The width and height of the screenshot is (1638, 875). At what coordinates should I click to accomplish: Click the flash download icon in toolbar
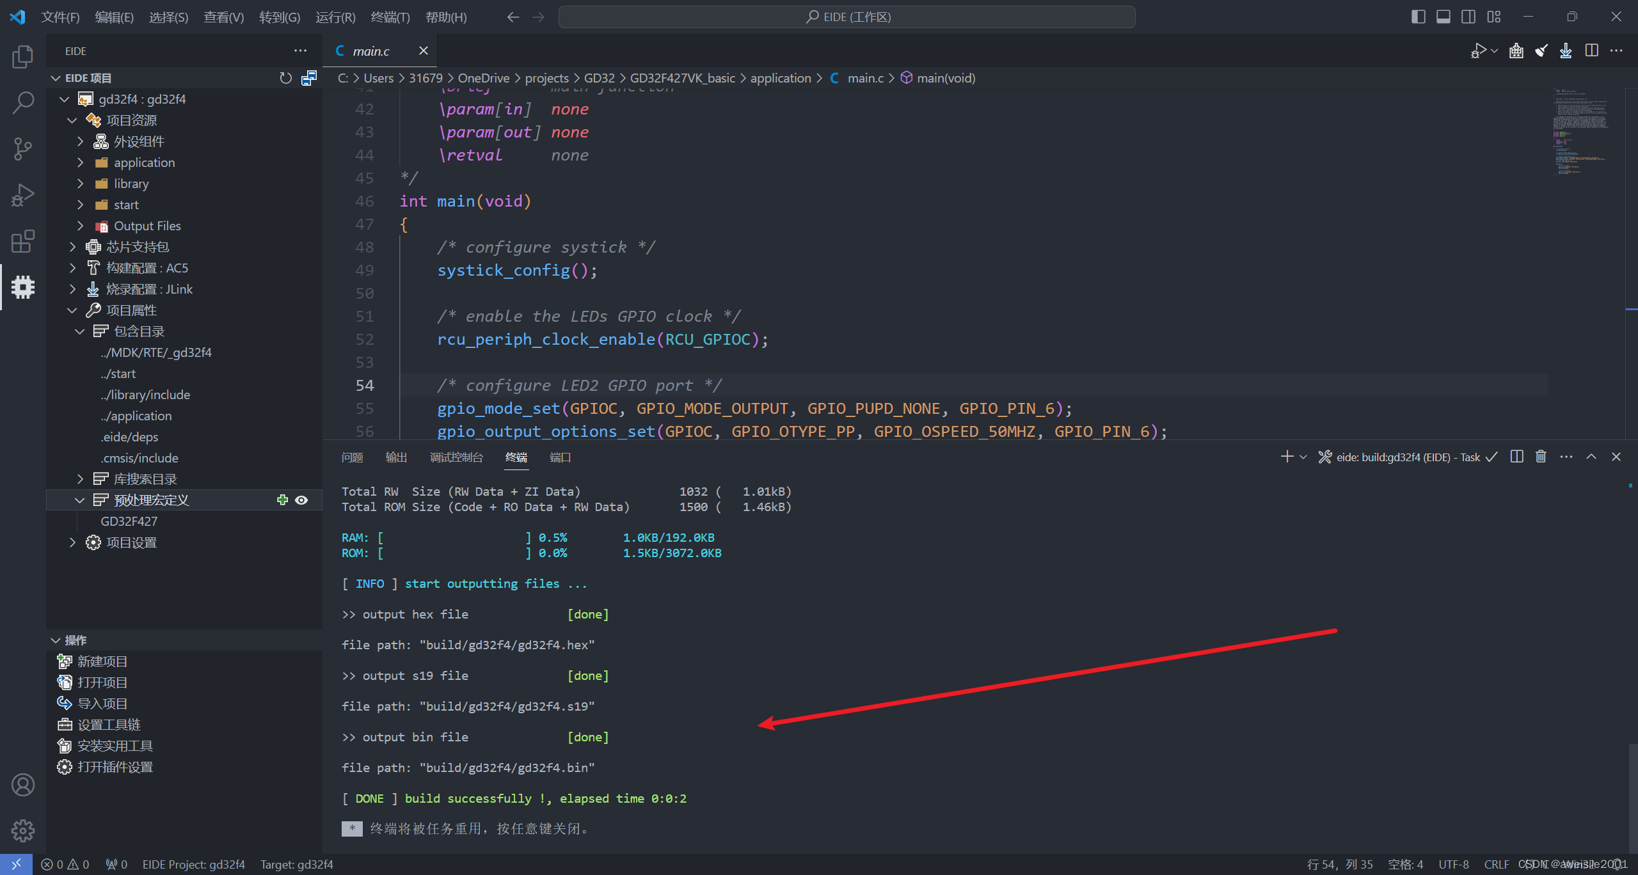tap(1566, 51)
